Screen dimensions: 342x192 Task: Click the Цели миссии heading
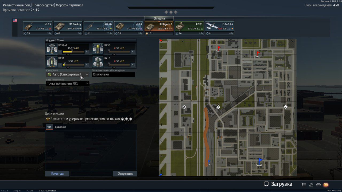(x=54, y=114)
